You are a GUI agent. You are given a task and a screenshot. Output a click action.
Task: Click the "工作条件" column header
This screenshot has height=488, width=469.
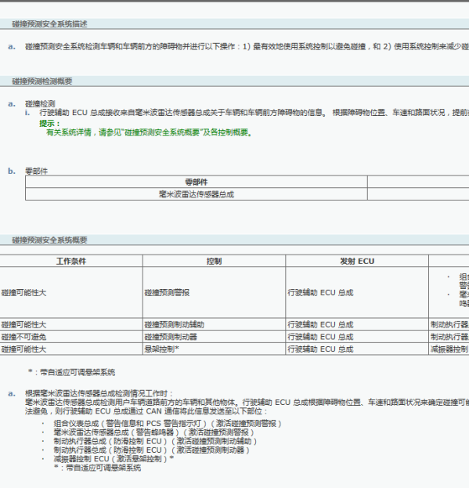[71, 261]
